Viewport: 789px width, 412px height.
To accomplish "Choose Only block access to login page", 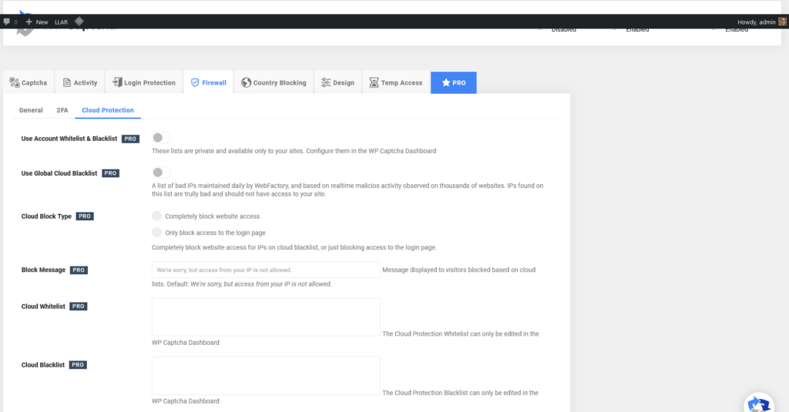I will coord(157,233).
